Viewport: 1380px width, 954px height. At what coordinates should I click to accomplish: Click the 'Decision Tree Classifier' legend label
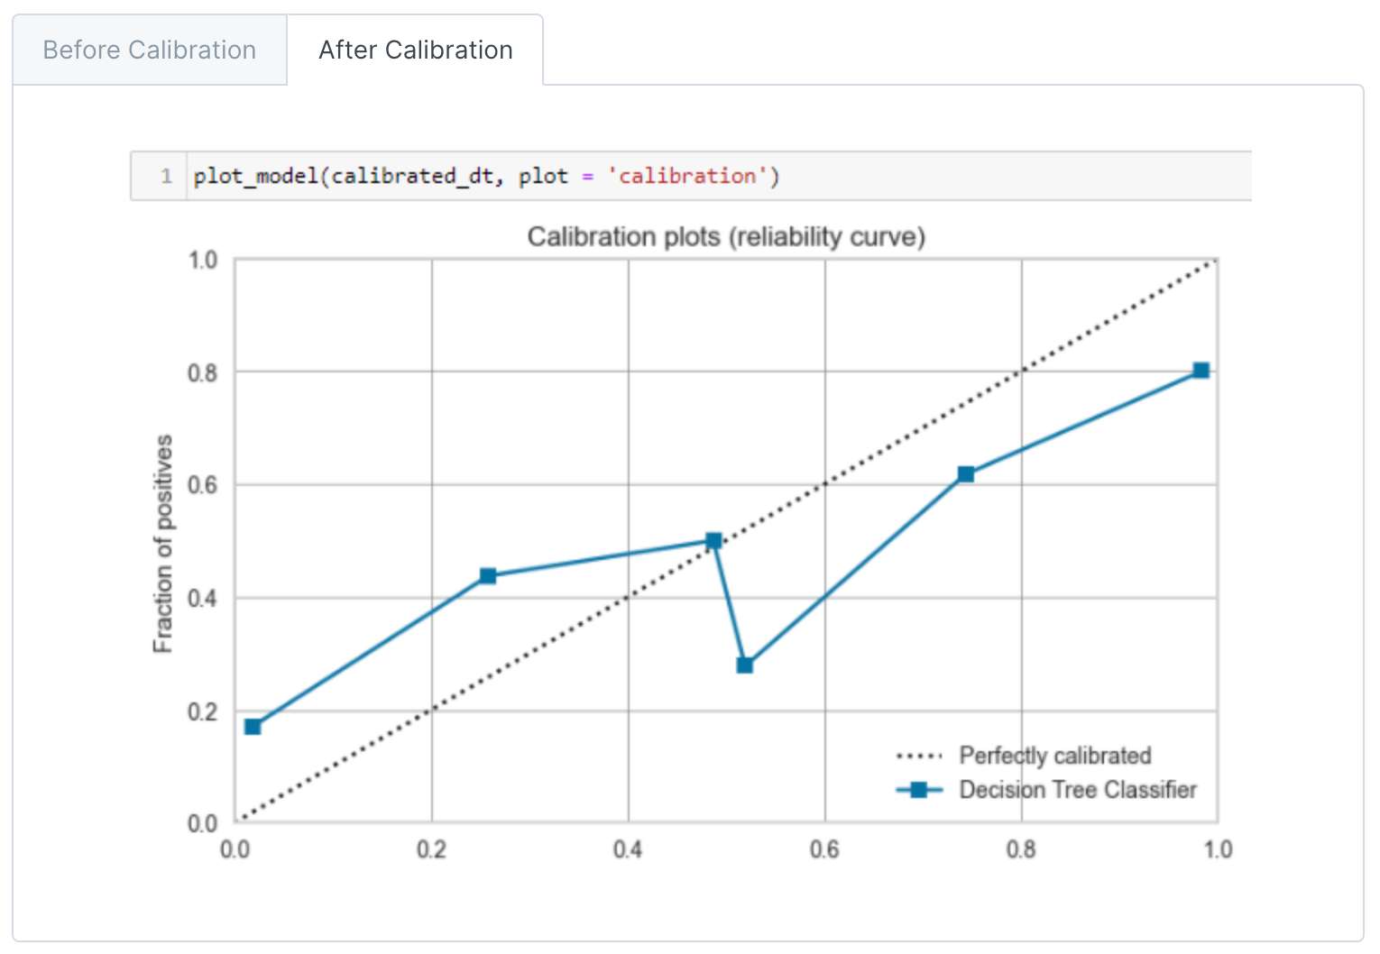[1078, 790]
